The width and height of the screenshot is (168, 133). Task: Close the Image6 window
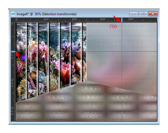[153, 14]
